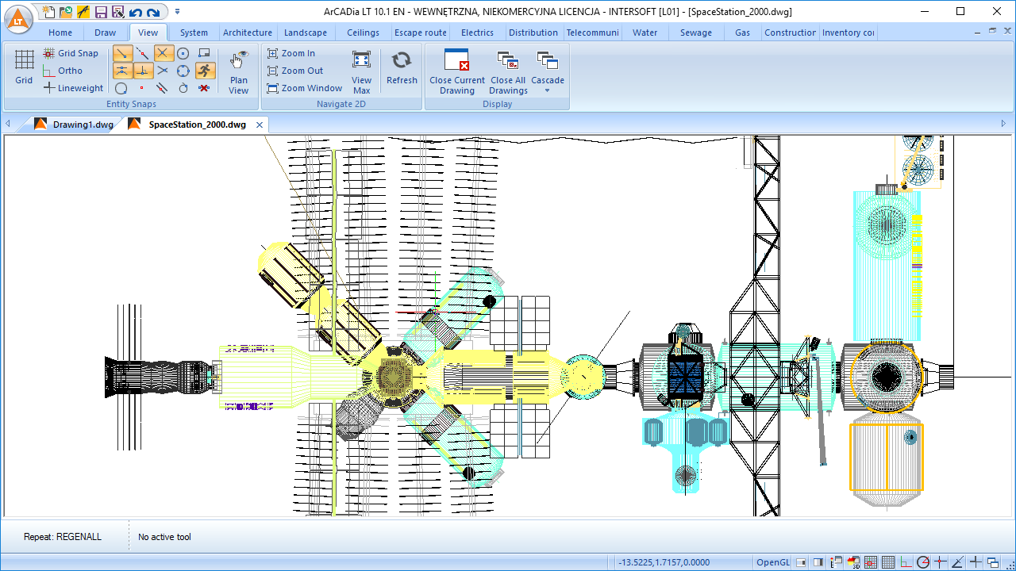Click the Zoom In button
The width and height of the screenshot is (1016, 571).
pyautogui.click(x=291, y=53)
